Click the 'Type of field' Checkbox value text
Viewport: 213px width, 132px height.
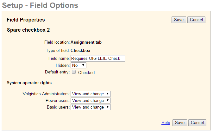(x=80, y=50)
